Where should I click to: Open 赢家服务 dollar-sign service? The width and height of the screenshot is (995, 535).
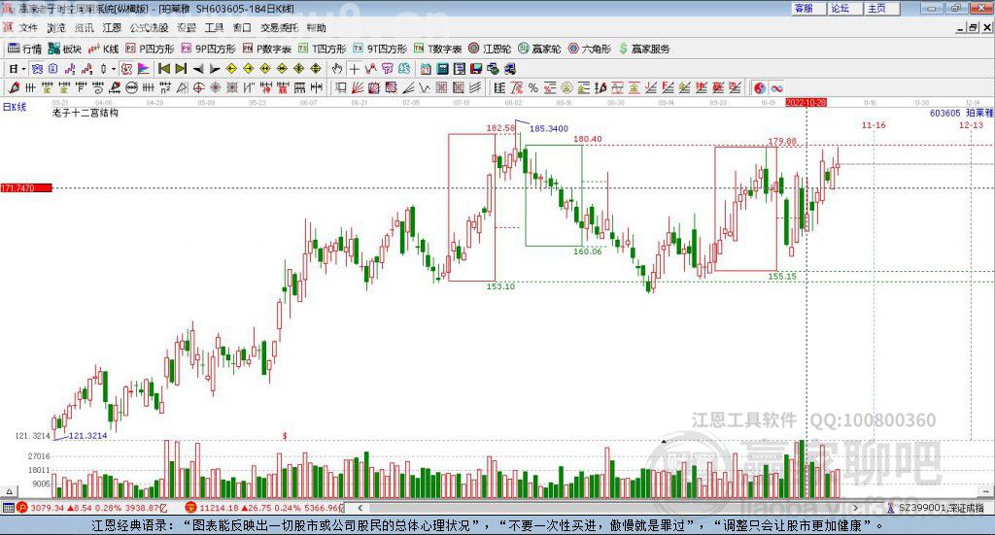(x=643, y=49)
